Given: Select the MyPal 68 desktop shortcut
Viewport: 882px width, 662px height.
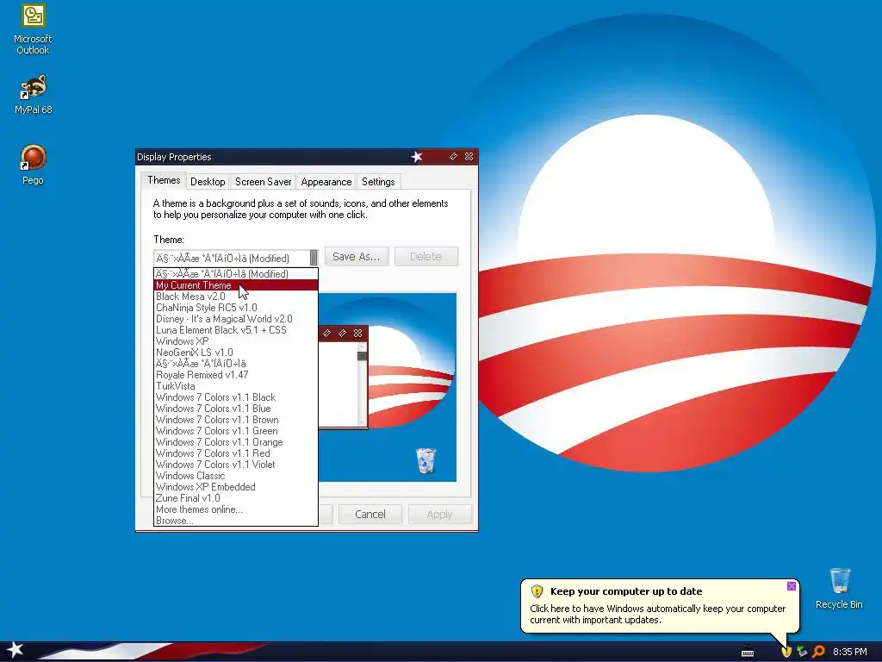Looking at the screenshot, I should (x=33, y=95).
